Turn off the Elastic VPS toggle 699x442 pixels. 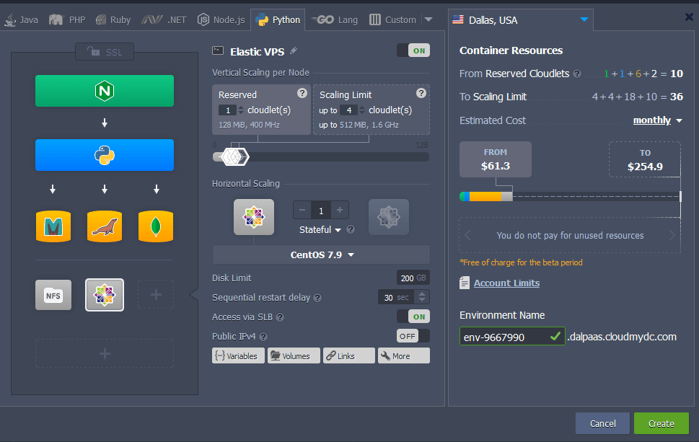413,50
